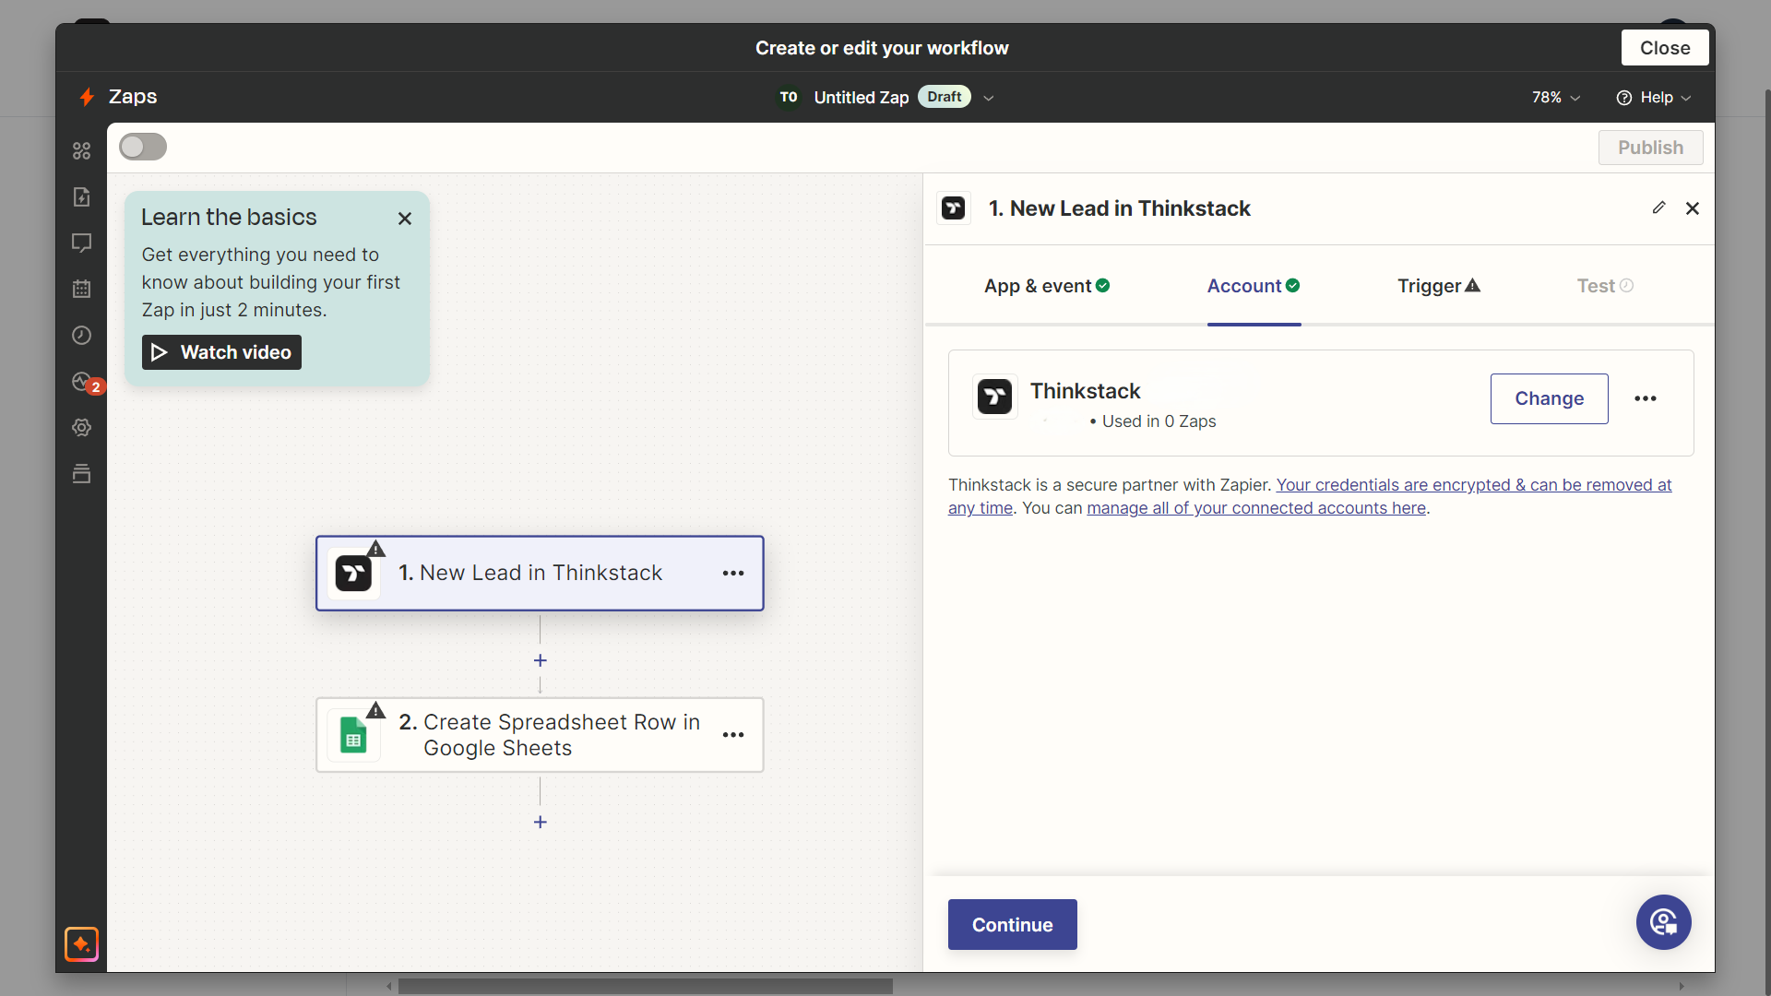Image resolution: width=1771 pixels, height=996 pixels.
Task: Open the 78% zoom level dropdown
Action: 1556,98
